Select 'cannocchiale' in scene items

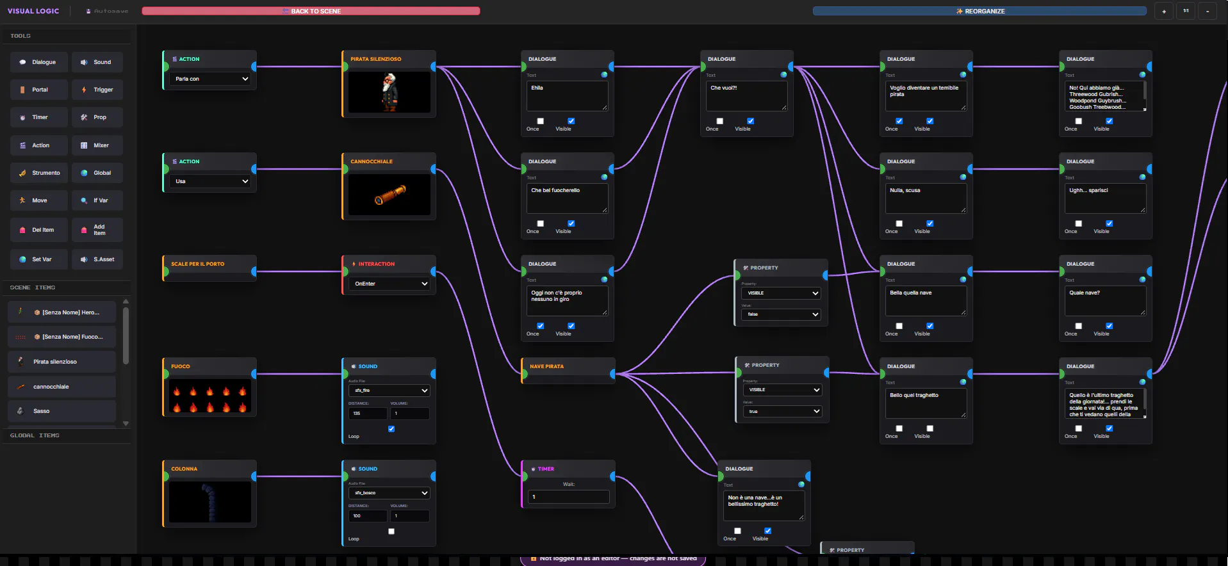pyautogui.click(x=62, y=387)
